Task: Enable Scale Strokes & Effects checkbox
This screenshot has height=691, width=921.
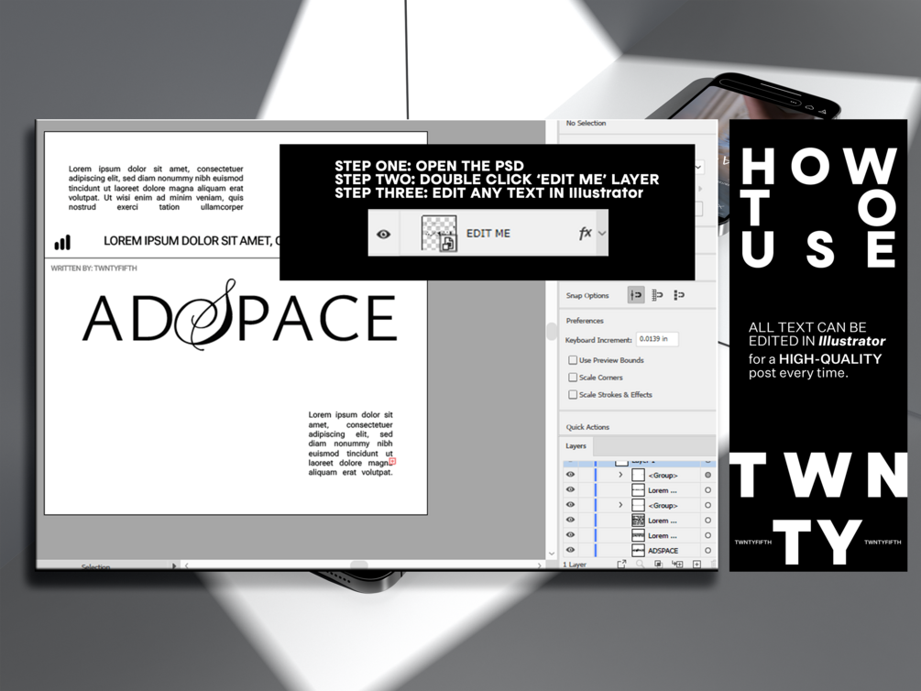Action: [x=573, y=394]
